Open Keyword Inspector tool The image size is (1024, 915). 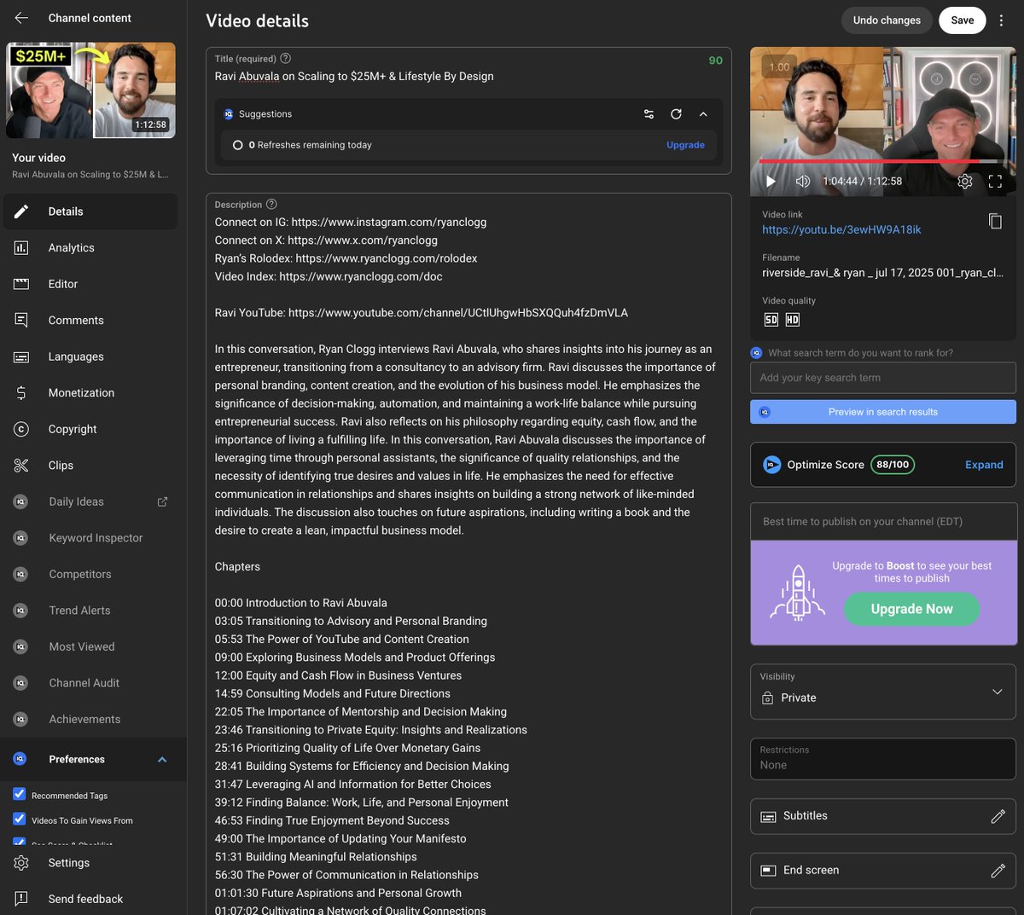pyautogui.click(x=90, y=538)
